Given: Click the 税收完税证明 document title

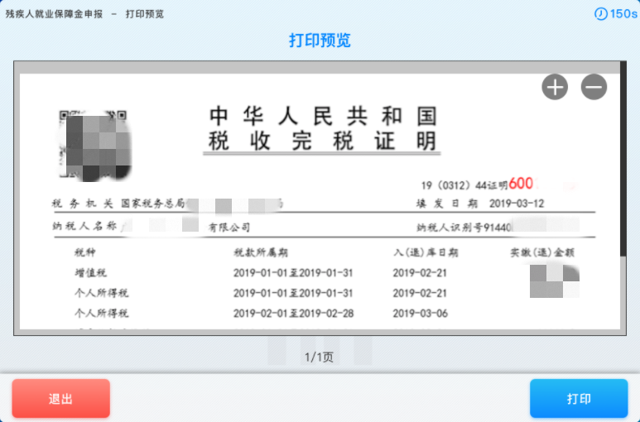Looking at the screenshot, I should (322, 141).
